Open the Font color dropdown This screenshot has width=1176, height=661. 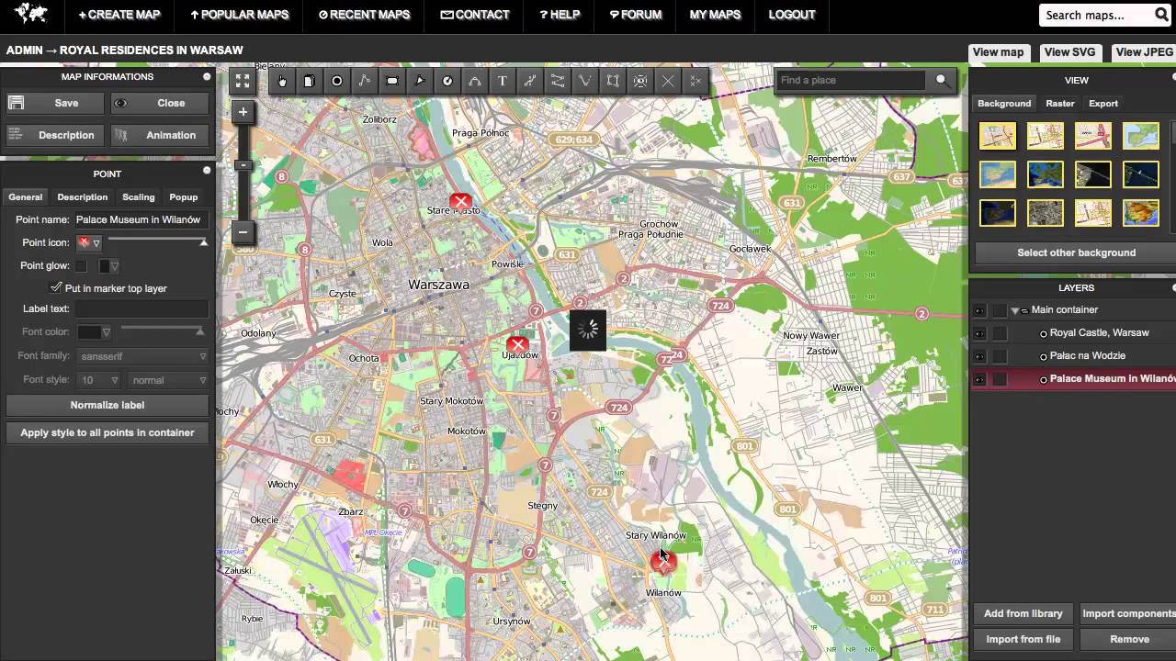(106, 332)
